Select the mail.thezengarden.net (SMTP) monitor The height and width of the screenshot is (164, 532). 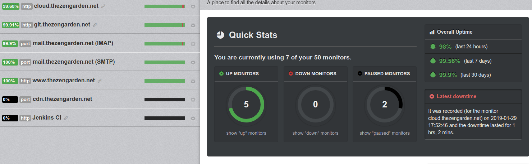pos(100,62)
